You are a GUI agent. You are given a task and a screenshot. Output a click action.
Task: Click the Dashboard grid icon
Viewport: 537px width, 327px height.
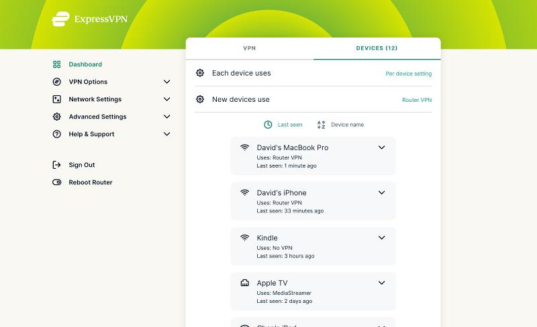tap(57, 64)
